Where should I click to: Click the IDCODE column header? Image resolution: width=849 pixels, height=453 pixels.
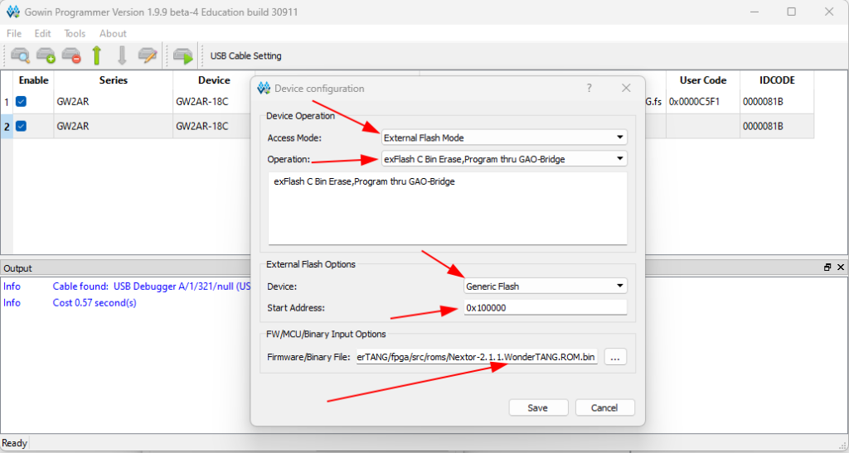(x=777, y=80)
